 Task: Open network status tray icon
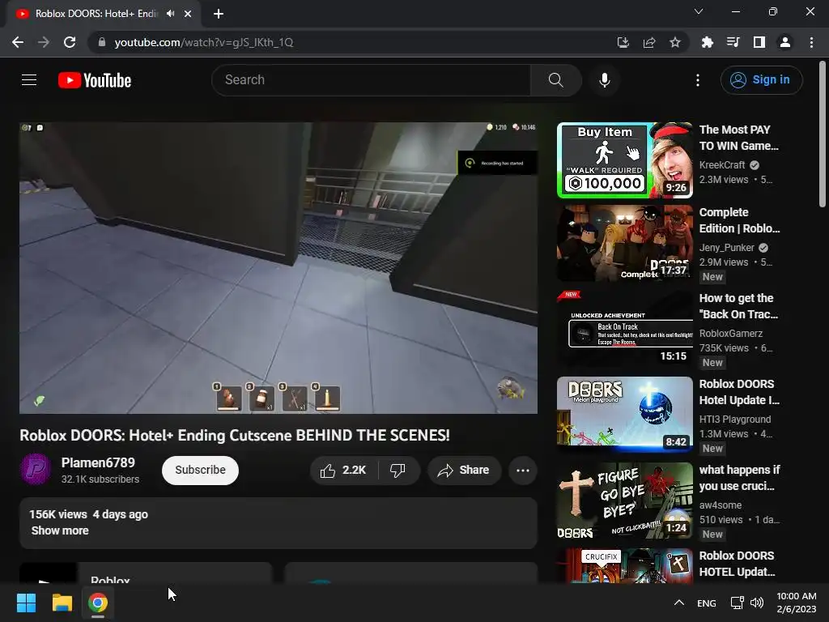pos(737,603)
